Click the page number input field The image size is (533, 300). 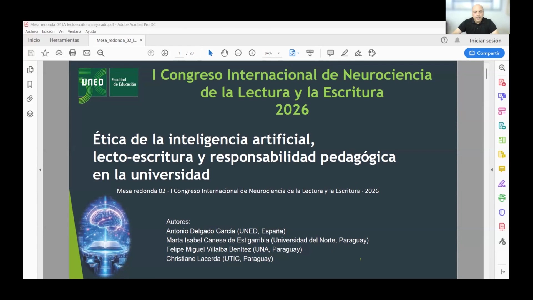(180, 53)
